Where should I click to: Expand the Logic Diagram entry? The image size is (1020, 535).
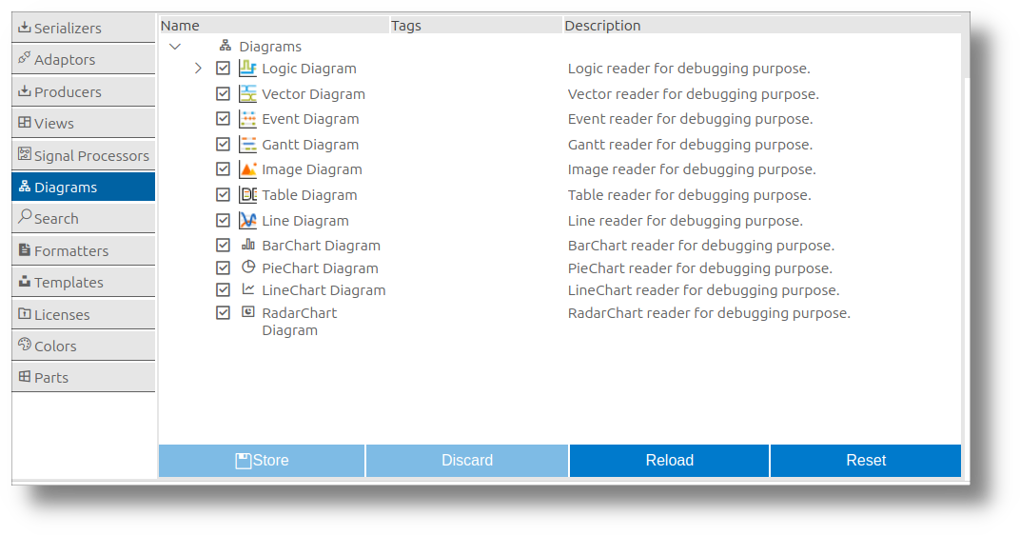199,68
